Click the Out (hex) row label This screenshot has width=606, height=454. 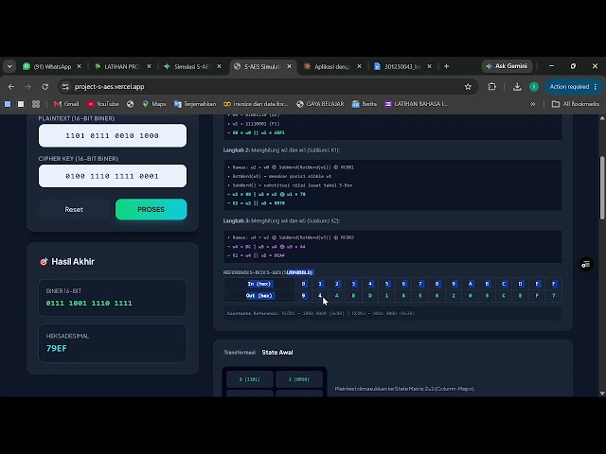tap(259, 296)
